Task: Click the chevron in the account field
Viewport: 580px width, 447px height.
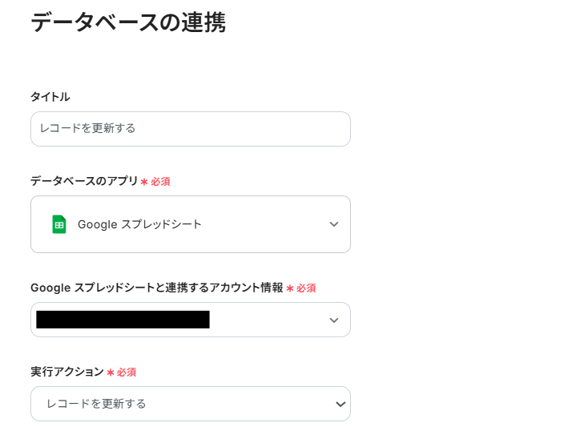Action: click(334, 320)
